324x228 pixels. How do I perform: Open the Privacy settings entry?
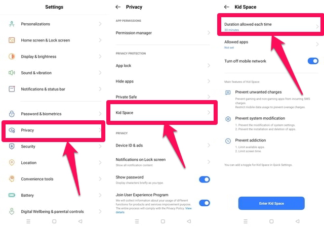(x=53, y=130)
